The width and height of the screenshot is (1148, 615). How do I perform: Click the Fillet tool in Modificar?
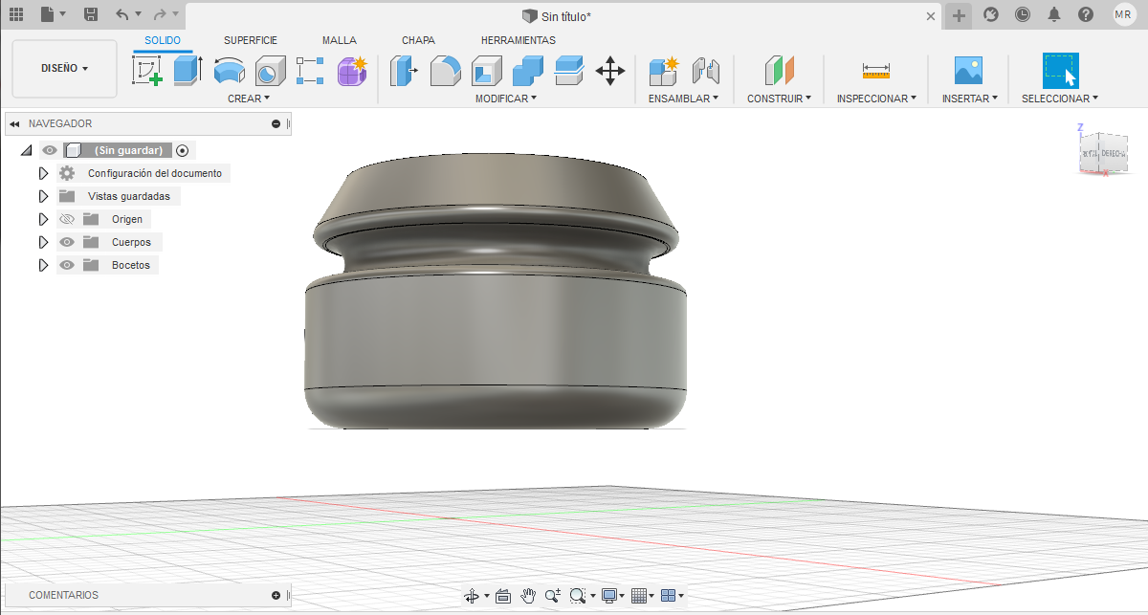point(445,72)
